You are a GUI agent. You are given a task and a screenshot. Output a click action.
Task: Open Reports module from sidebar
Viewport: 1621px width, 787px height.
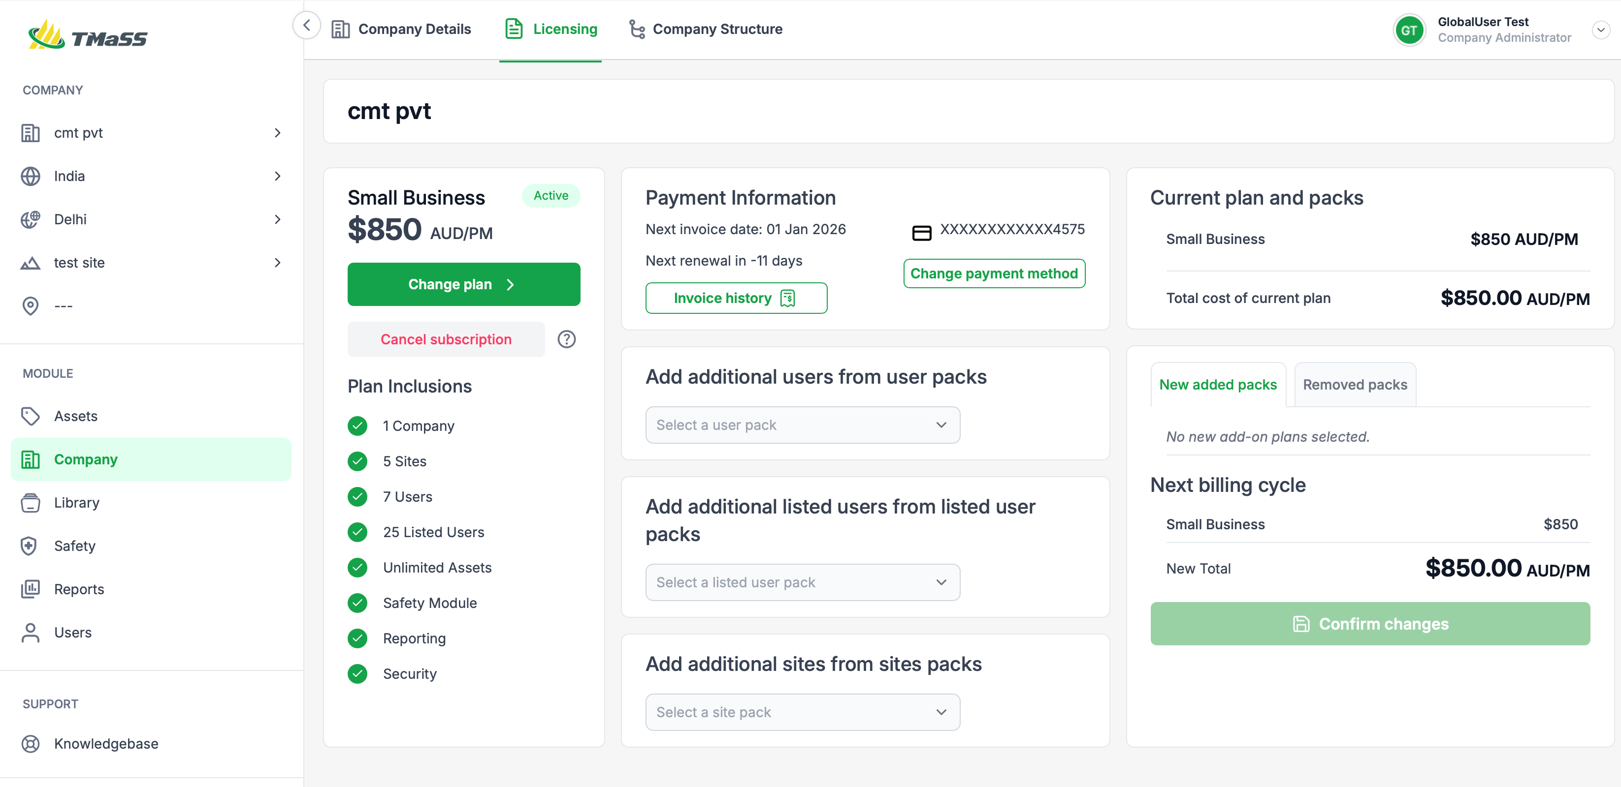[79, 589]
